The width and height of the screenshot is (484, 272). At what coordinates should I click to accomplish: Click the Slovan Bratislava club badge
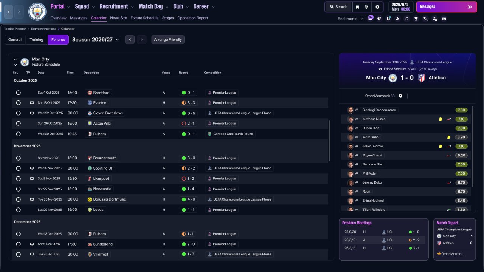[x=90, y=113]
